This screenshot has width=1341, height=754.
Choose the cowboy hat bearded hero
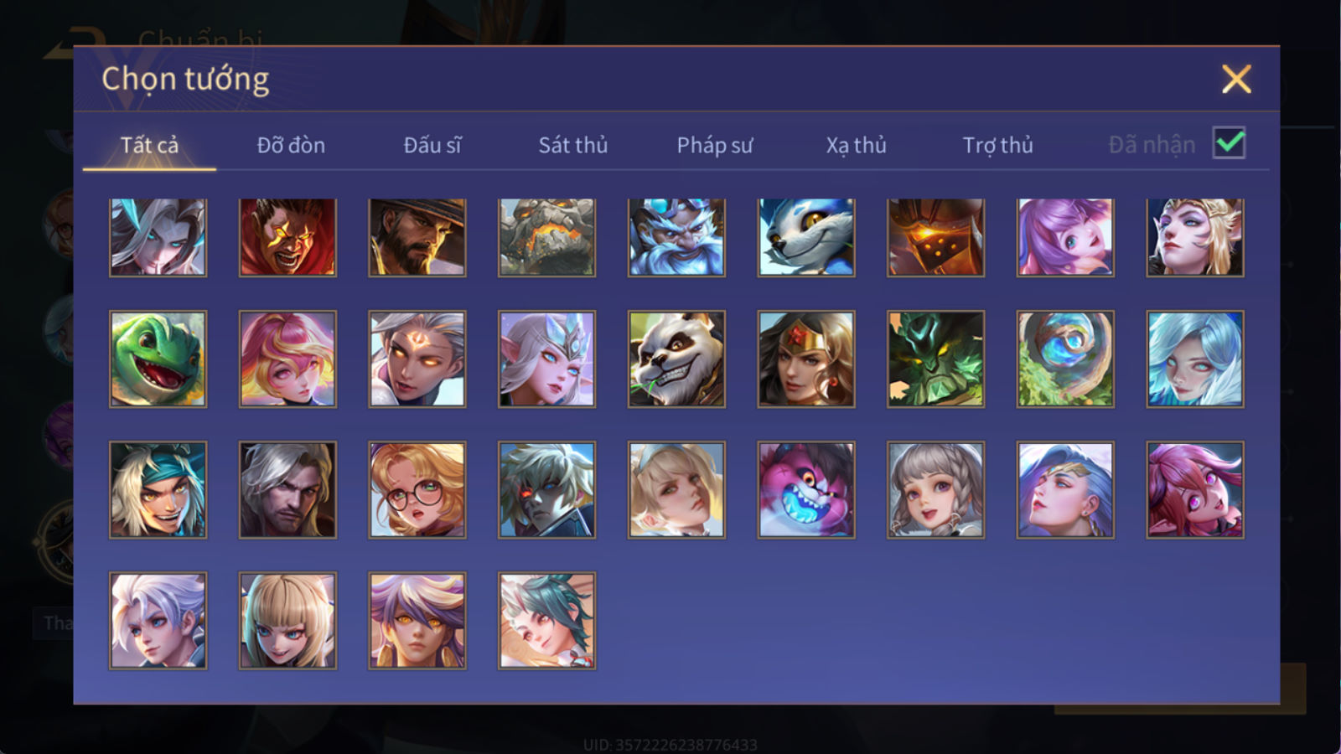[x=417, y=238]
